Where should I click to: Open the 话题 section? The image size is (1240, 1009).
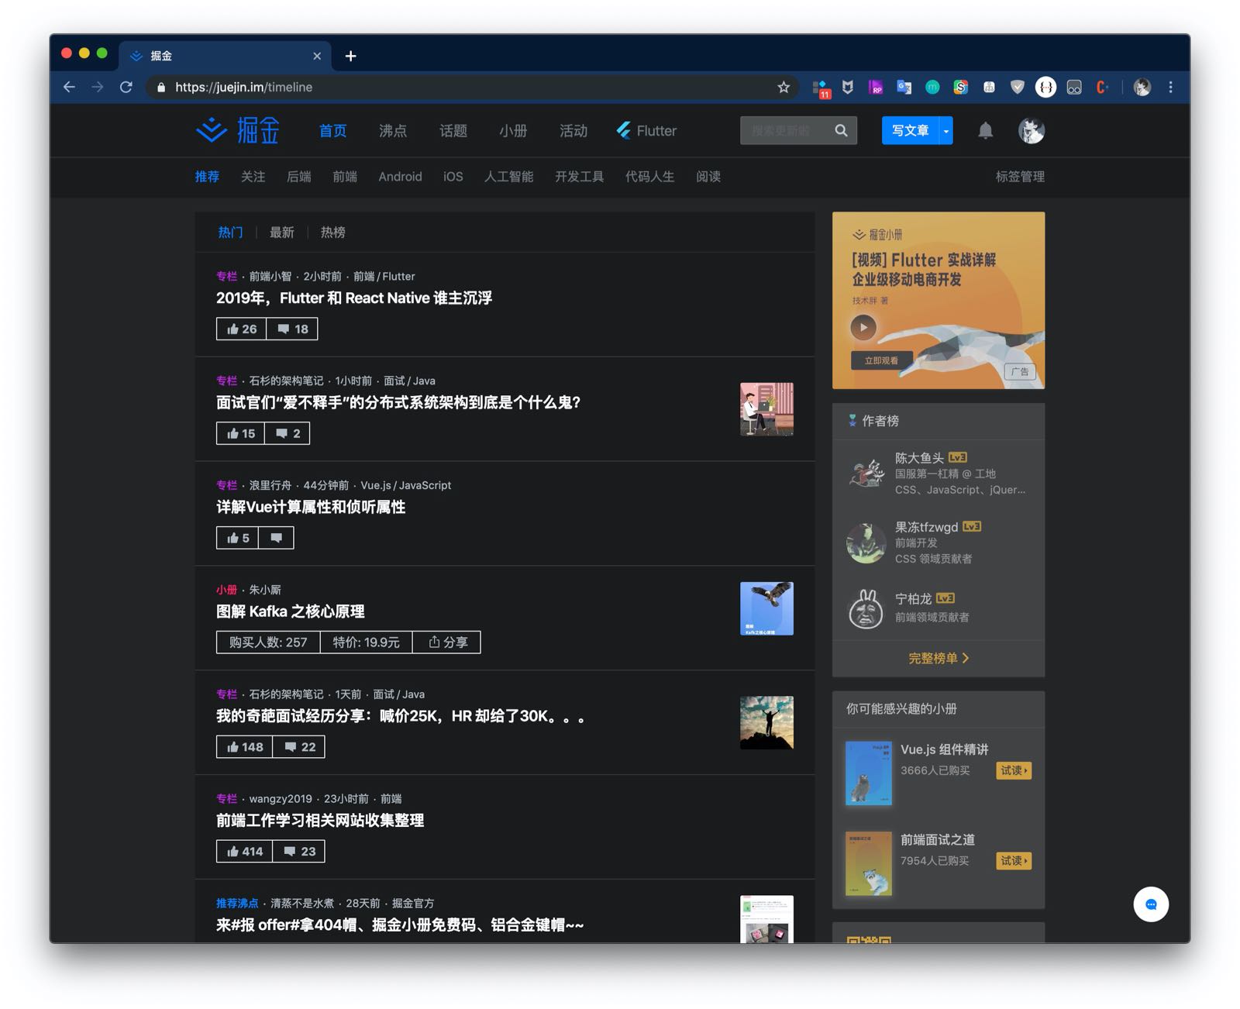coord(453,131)
